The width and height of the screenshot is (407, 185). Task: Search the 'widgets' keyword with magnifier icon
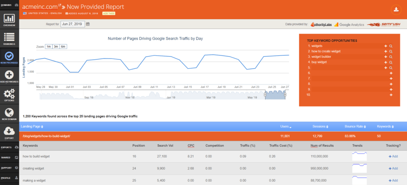[391, 46]
